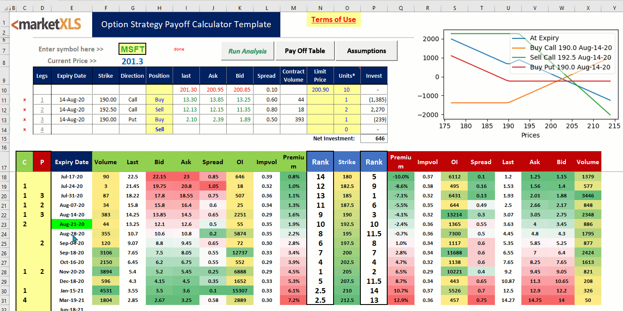Screen dimensions: 623x311
Task: Click the Assumptions button
Action: (366, 51)
